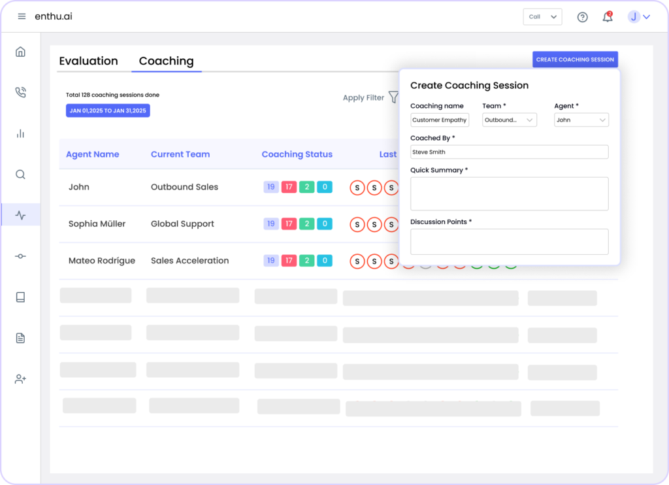
Task: Select the highlighted activity pulse sidebar icon
Action: [20, 214]
